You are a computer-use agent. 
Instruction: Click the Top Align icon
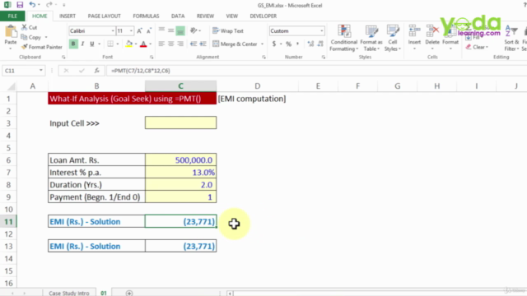click(161, 30)
